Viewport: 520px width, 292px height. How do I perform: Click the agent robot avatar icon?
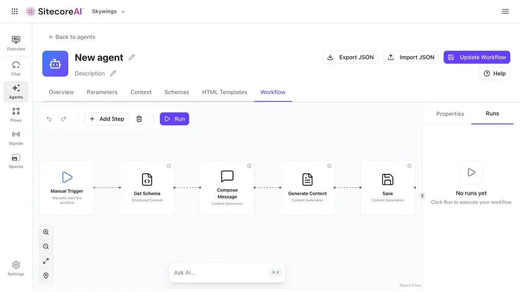(x=55, y=64)
